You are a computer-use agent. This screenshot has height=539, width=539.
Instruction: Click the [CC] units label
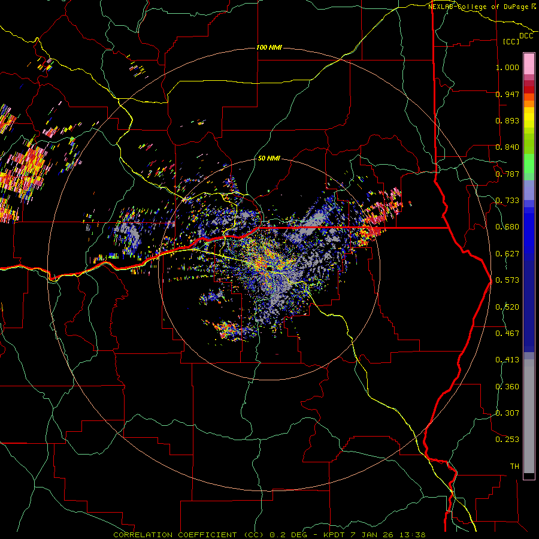click(x=511, y=41)
